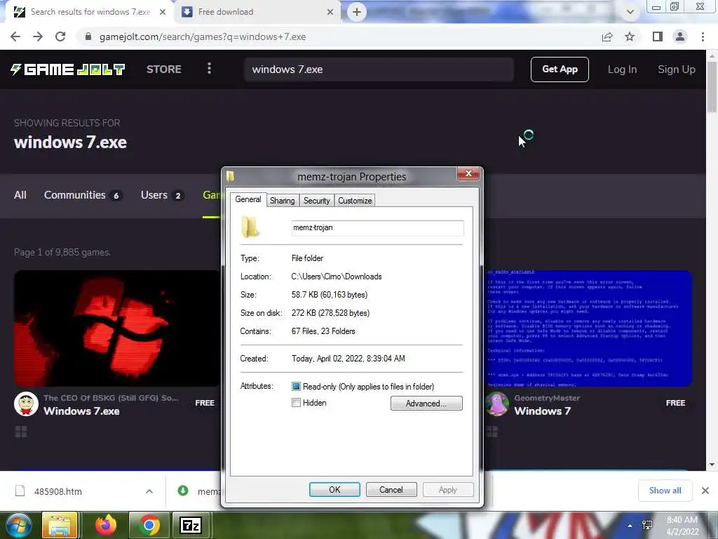This screenshot has width=718, height=539.
Task: Open Game Jolt more options dots
Action: (209, 69)
